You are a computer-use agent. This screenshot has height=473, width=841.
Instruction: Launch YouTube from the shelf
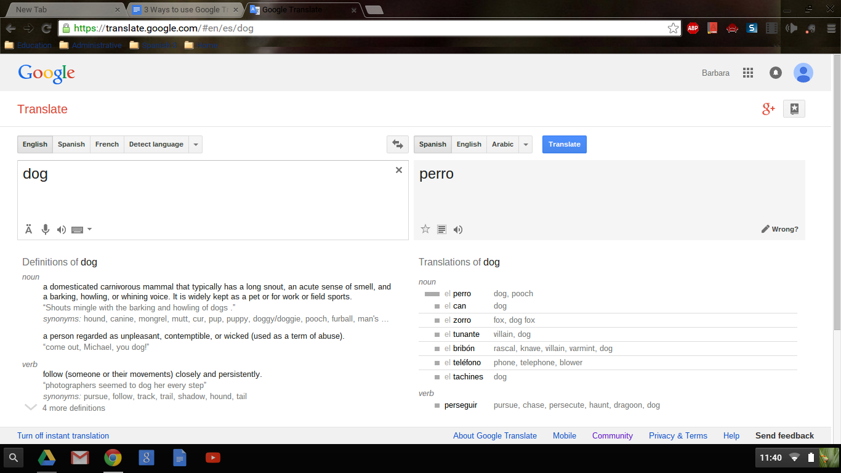pos(213,458)
